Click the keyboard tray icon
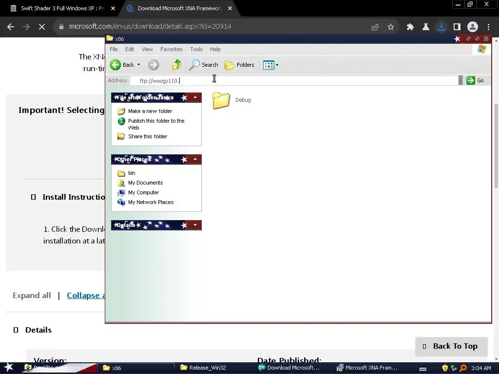The height and width of the screenshot is (374, 499). (423, 369)
